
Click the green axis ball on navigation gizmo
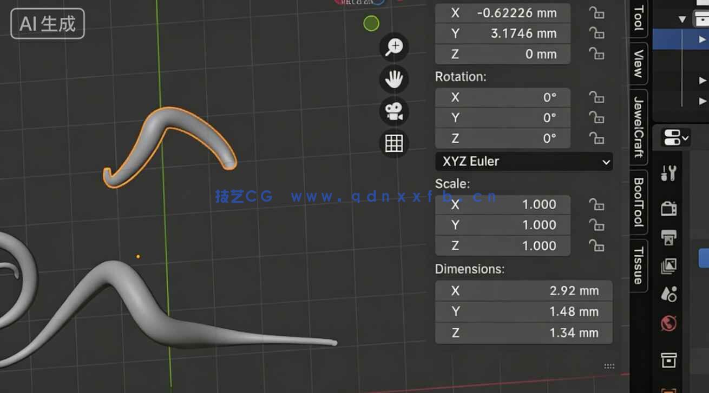tap(371, 24)
